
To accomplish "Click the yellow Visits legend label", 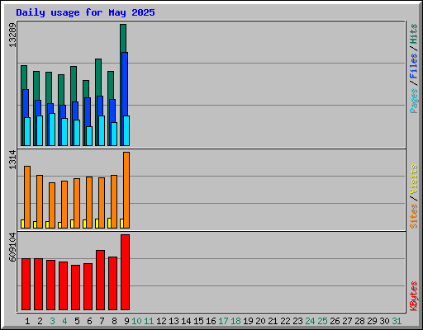I will click(x=414, y=179).
